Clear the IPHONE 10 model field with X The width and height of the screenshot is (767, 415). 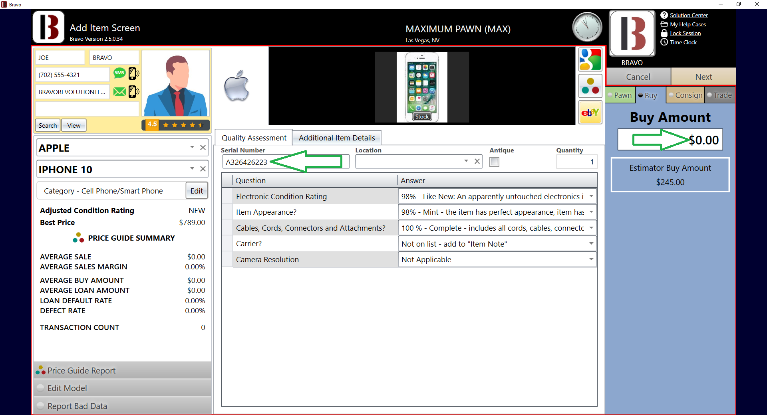pos(203,169)
